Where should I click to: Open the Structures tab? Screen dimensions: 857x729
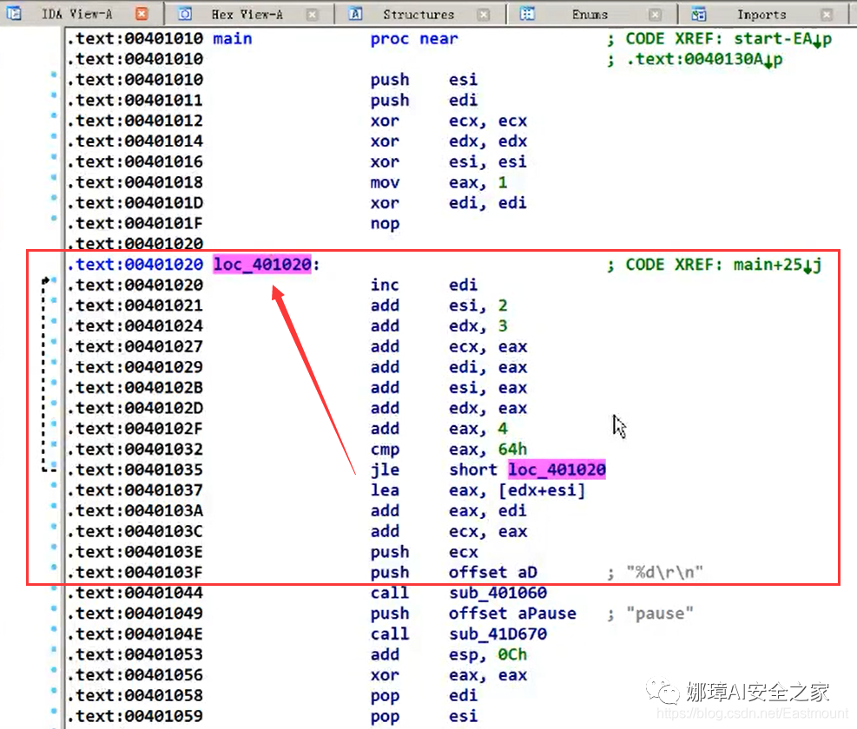click(x=419, y=15)
